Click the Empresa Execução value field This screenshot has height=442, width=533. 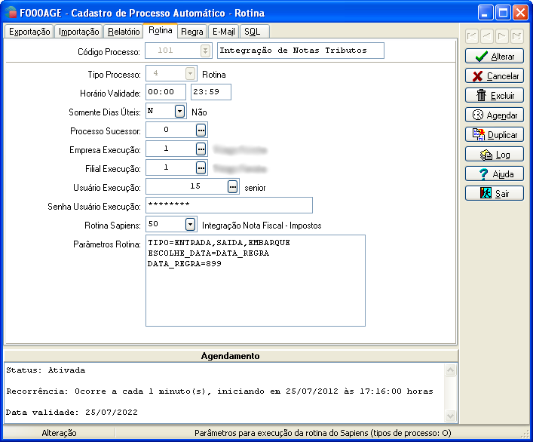pyautogui.click(x=171, y=149)
